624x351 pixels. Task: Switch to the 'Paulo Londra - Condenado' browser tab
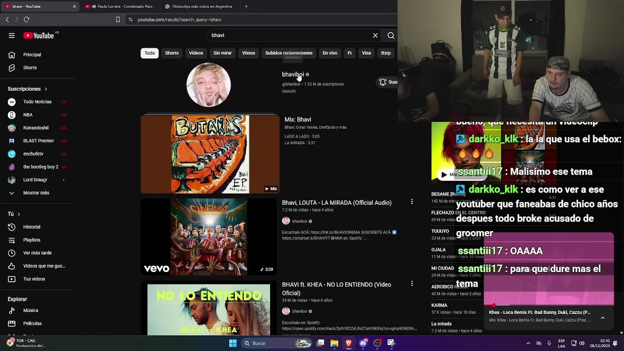click(121, 6)
